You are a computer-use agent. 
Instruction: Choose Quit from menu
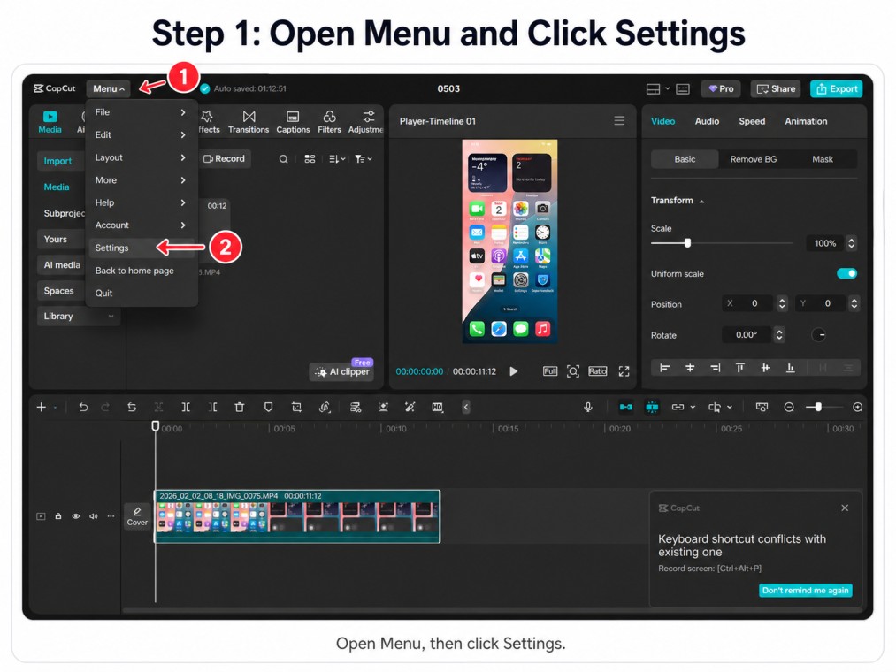tap(142, 294)
